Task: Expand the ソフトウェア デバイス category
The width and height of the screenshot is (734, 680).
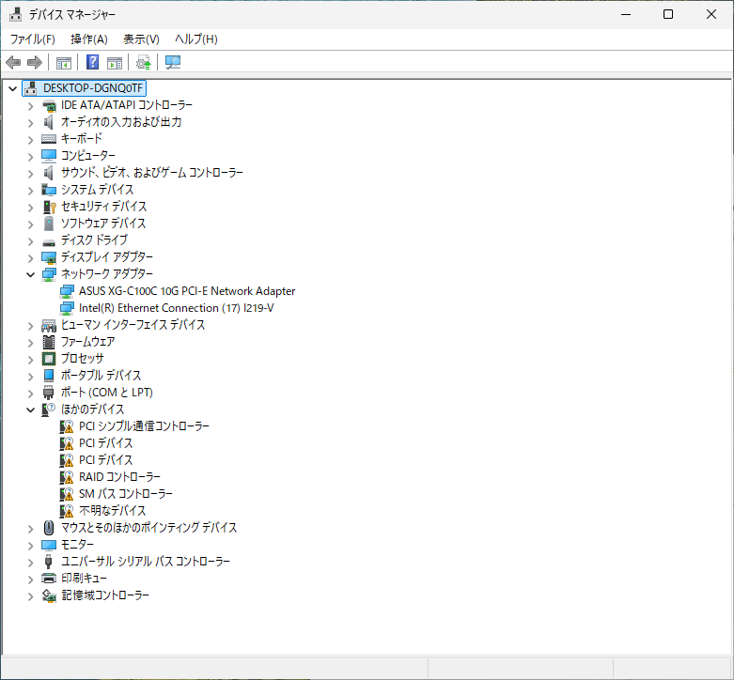Action: 30,224
